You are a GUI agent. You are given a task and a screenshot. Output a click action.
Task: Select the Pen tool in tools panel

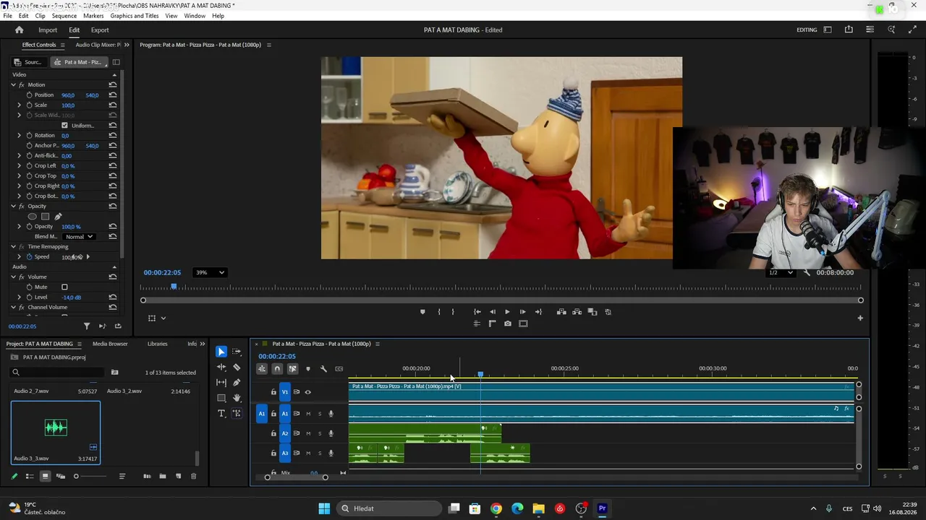[237, 382]
